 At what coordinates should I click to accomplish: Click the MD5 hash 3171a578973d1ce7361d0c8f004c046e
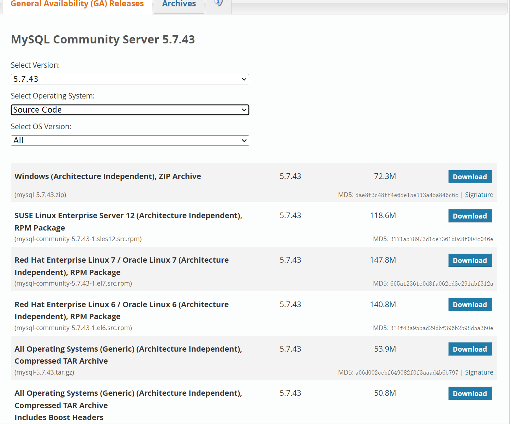[x=441, y=239]
